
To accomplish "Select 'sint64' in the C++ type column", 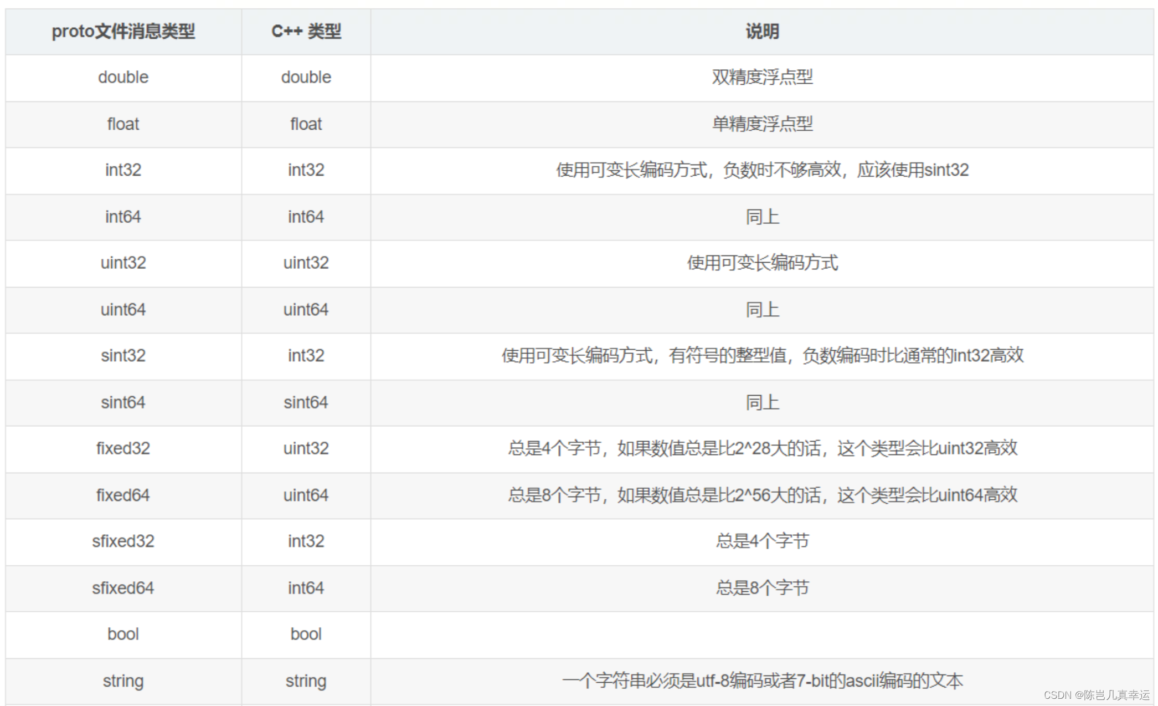I will 306,402.
